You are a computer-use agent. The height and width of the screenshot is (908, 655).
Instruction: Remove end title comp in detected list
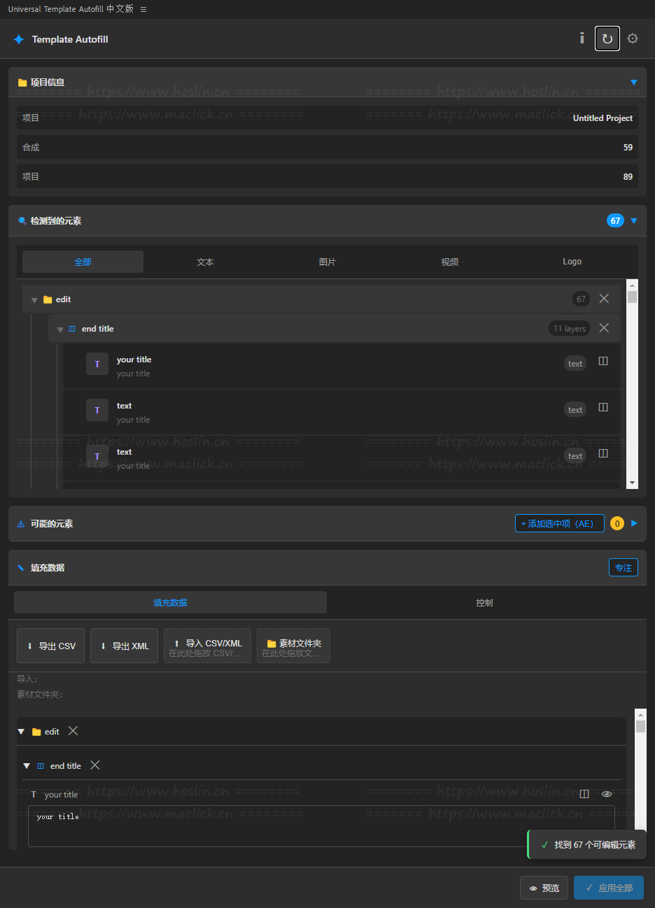click(x=604, y=328)
